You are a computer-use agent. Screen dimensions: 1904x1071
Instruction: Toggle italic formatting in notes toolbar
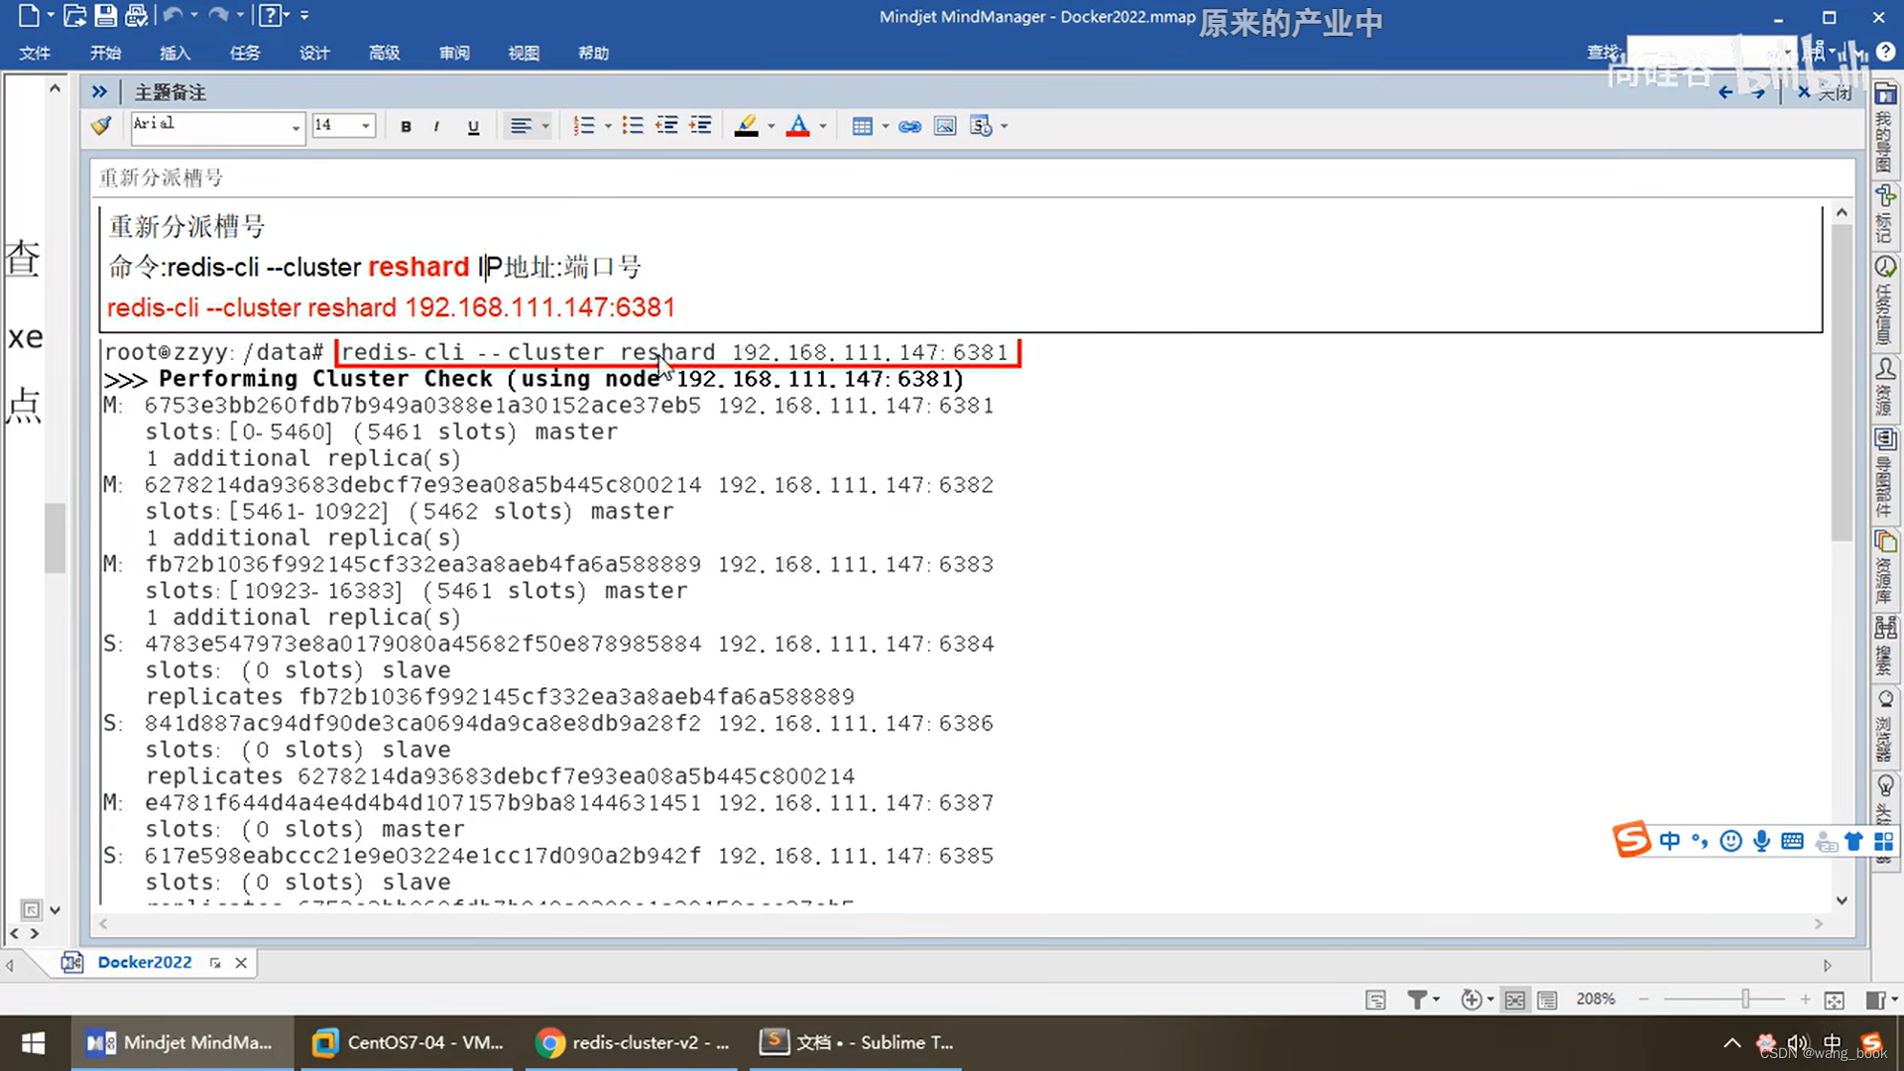[436, 126]
